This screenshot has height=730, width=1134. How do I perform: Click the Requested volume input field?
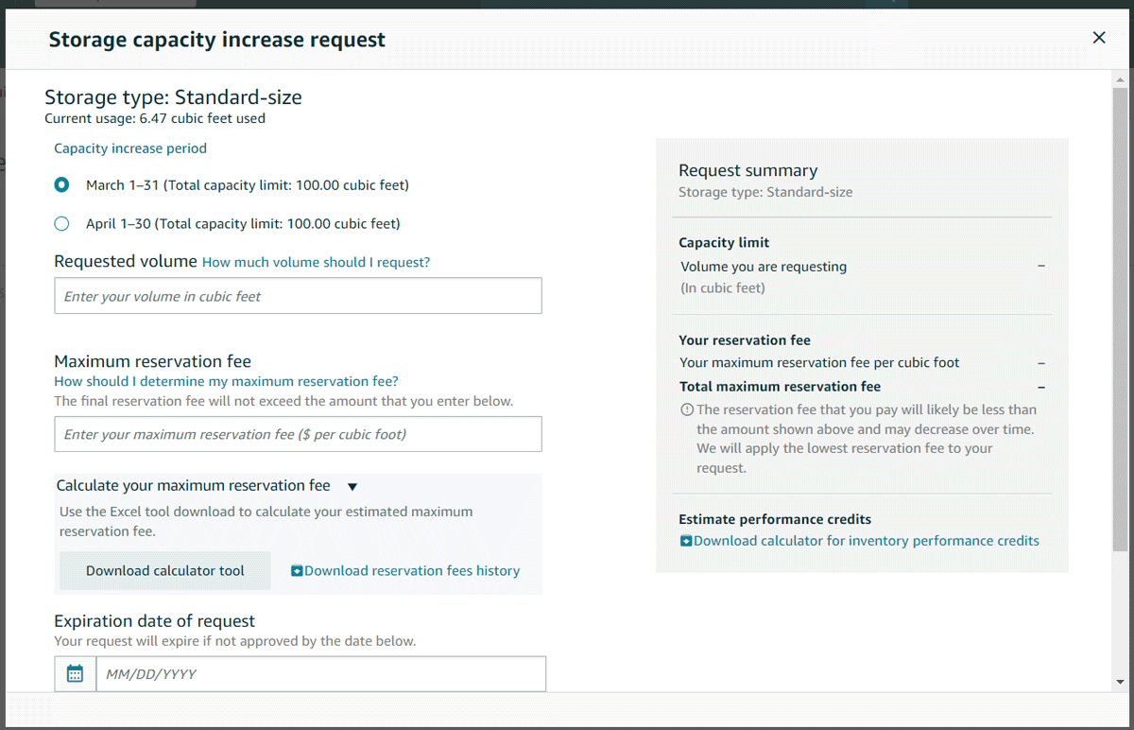pos(298,295)
